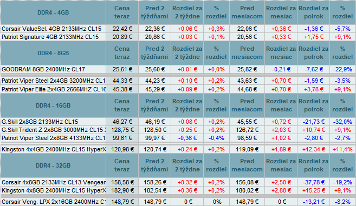Click Patriot Signature 4GB current price 20,89 €
This screenshot has height=206, width=356.
[x=122, y=37]
